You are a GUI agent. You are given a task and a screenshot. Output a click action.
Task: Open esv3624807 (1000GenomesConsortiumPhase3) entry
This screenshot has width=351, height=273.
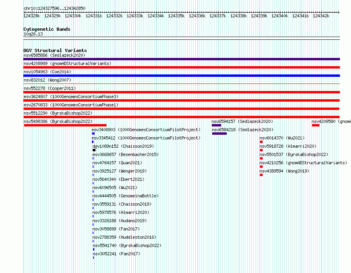(71, 97)
